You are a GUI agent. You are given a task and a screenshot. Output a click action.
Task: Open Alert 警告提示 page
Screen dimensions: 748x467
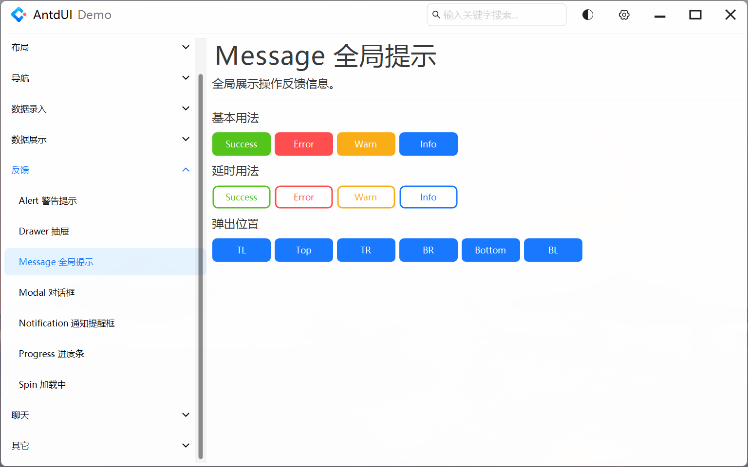(x=48, y=200)
